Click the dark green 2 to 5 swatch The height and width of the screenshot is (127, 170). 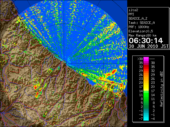coord(146,107)
